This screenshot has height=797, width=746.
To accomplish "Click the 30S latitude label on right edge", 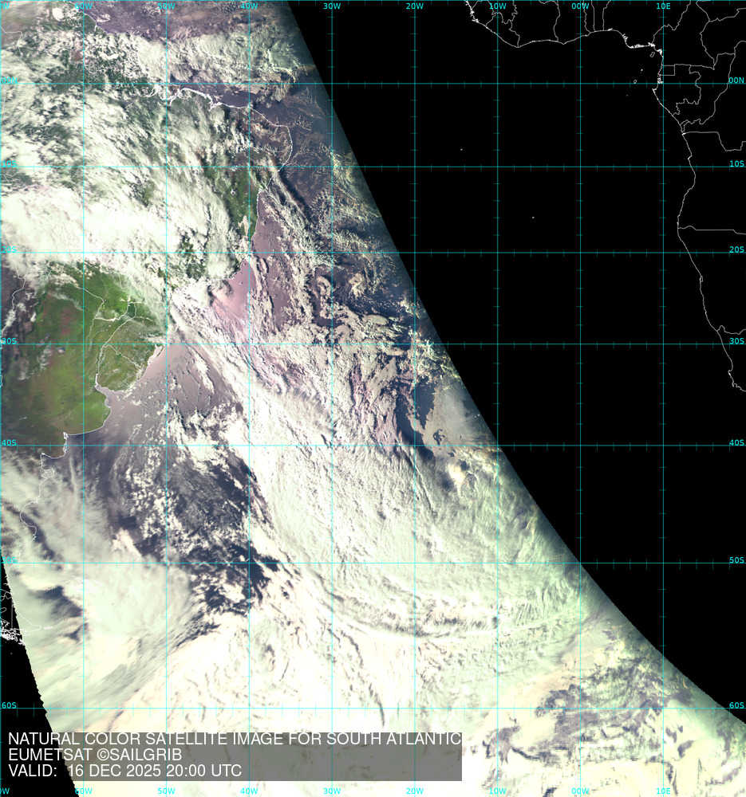I will coord(736,341).
